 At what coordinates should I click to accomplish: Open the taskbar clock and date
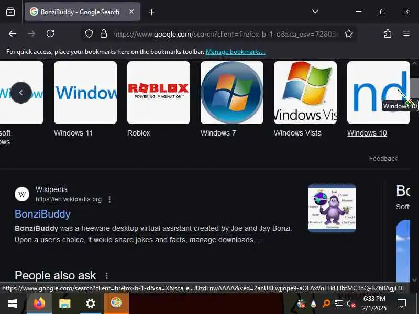[374, 304]
